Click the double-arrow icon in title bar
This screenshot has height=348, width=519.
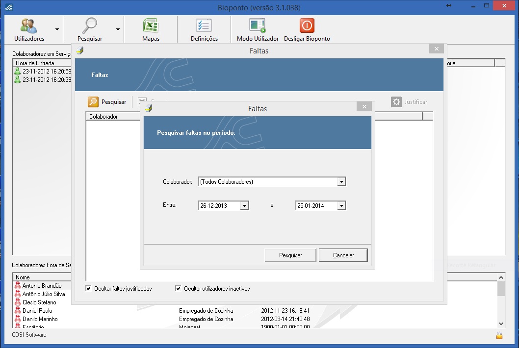point(449,5)
